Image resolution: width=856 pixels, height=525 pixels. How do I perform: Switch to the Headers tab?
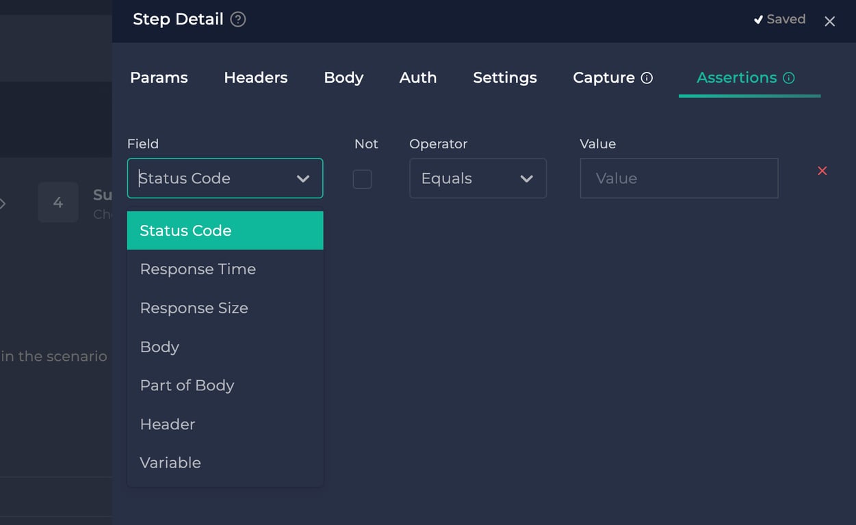click(255, 77)
